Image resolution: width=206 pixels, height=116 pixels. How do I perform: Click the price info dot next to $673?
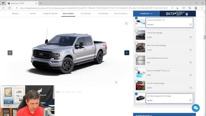(175, 13)
